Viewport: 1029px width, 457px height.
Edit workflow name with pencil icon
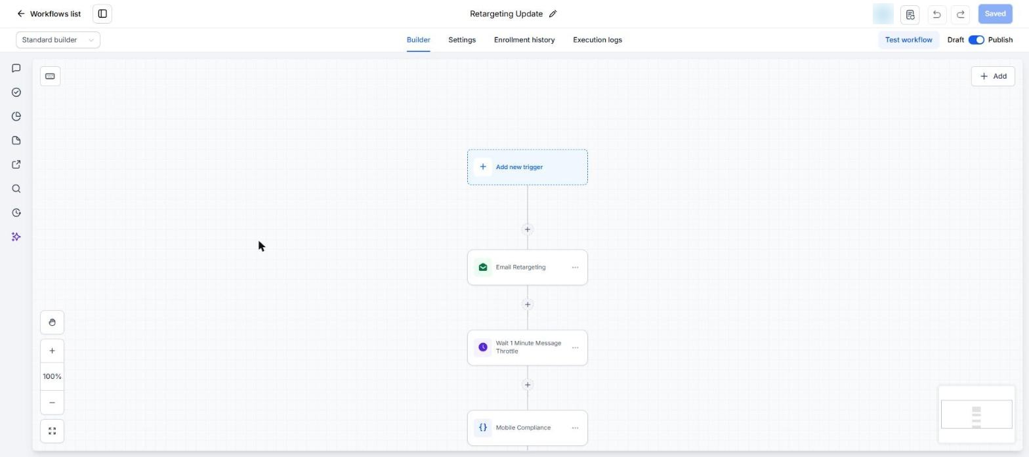tap(553, 14)
